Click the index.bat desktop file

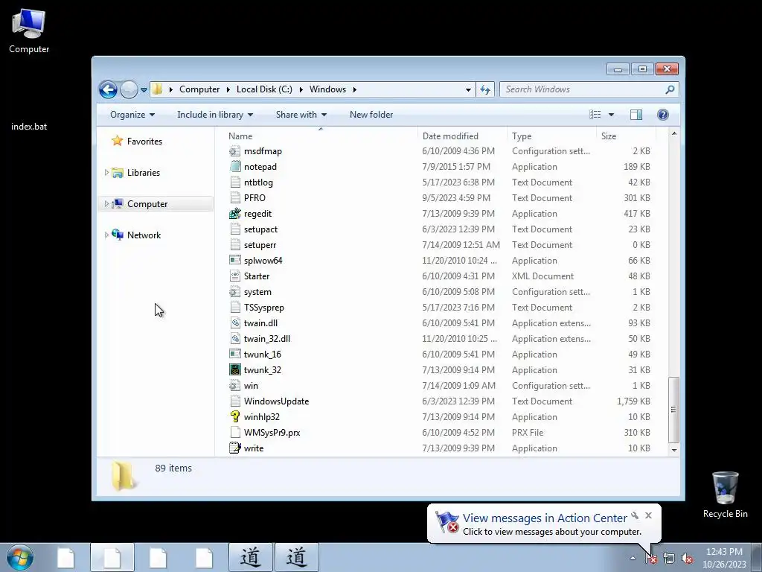click(29, 127)
